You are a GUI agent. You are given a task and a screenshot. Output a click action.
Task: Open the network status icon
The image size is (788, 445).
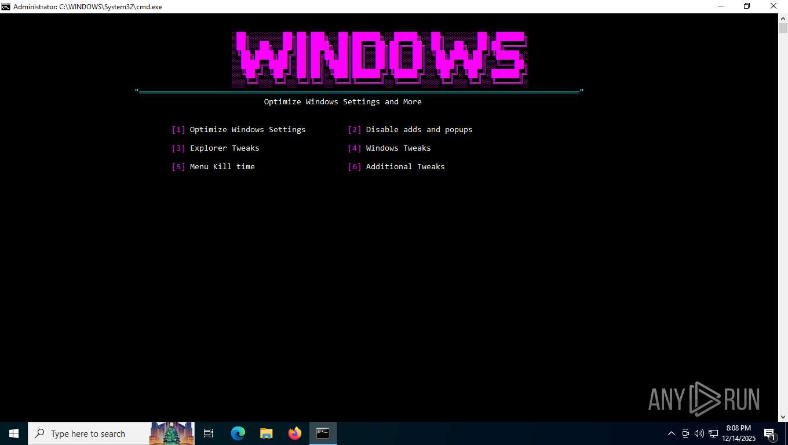click(713, 433)
